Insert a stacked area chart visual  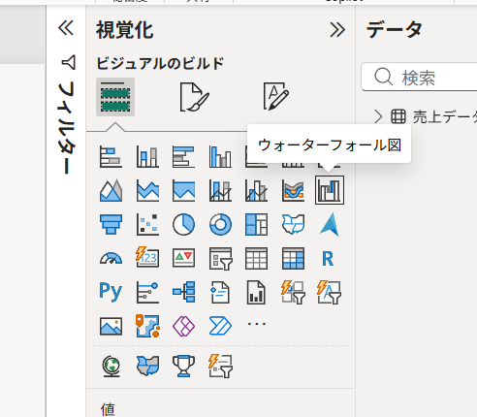tap(147, 190)
